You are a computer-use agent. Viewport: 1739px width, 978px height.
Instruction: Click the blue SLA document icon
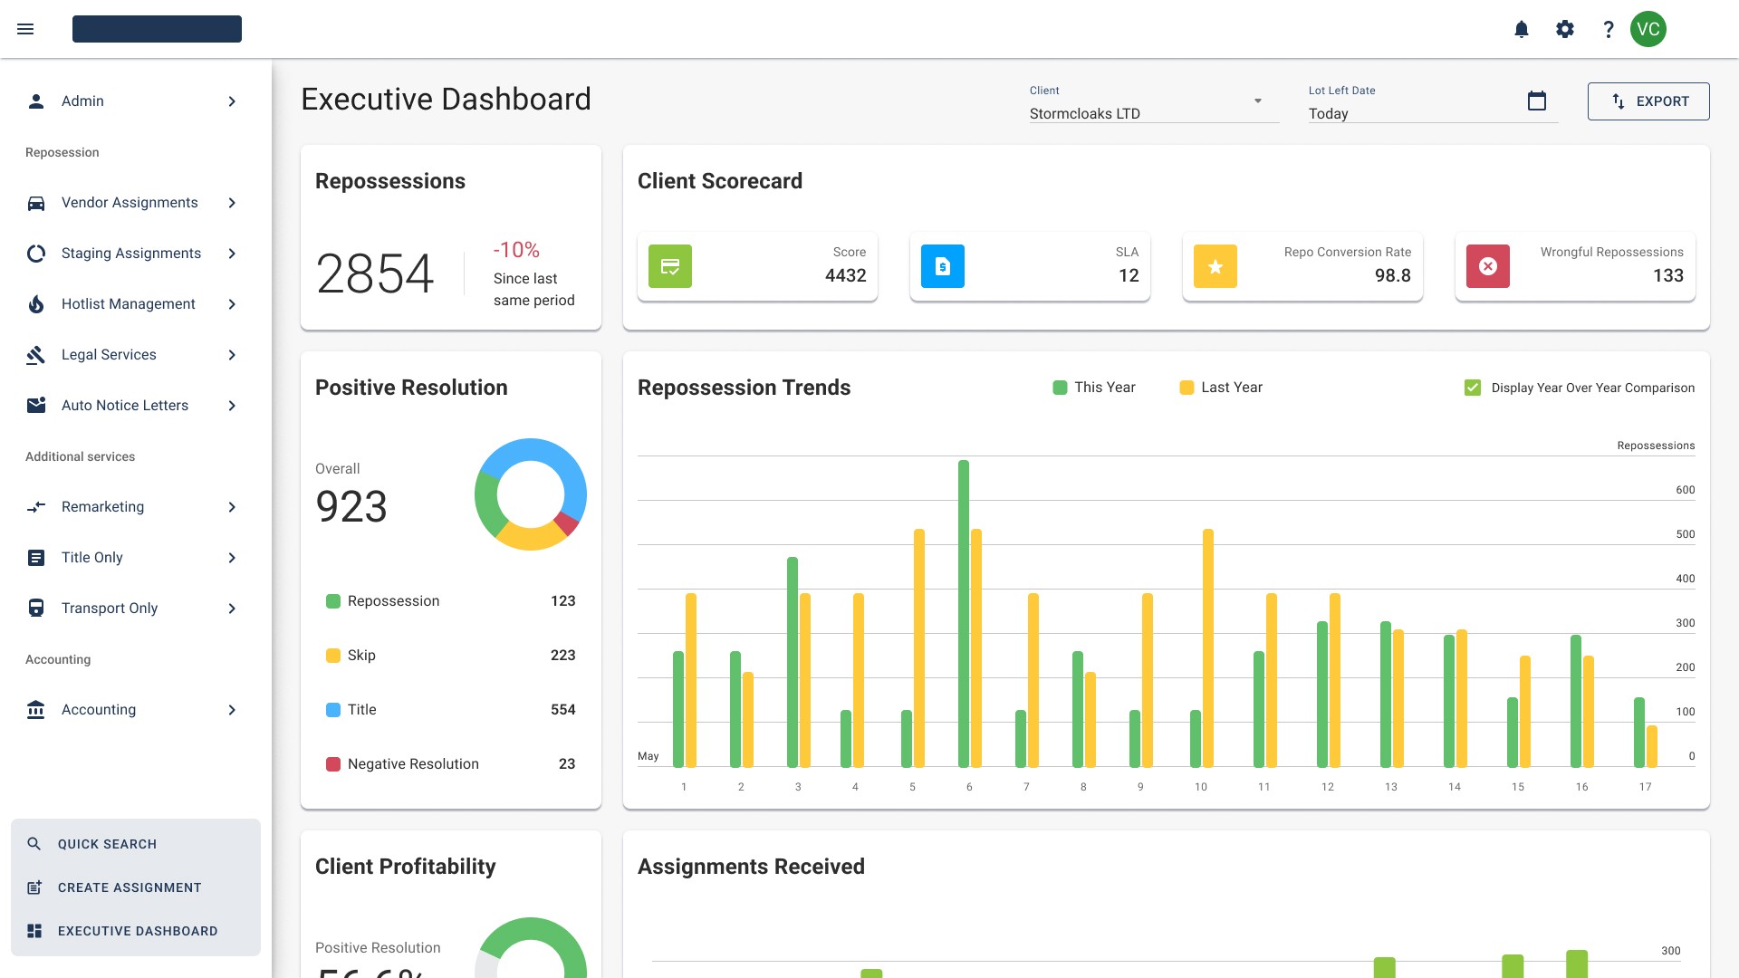[x=943, y=266]
